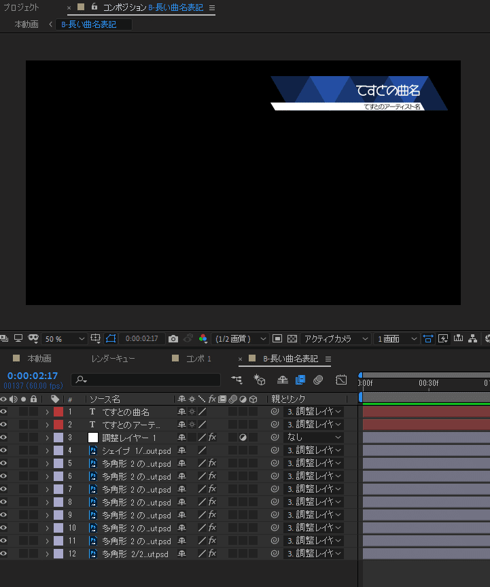This screenshot has height=587, width=490.
Task: Click adjustment layer switch on layer 3
Action: (243, 438)
